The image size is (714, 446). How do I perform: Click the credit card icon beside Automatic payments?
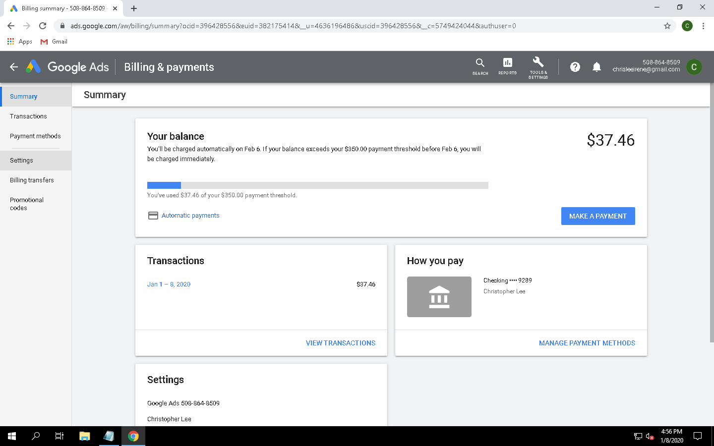coord(153,216)
